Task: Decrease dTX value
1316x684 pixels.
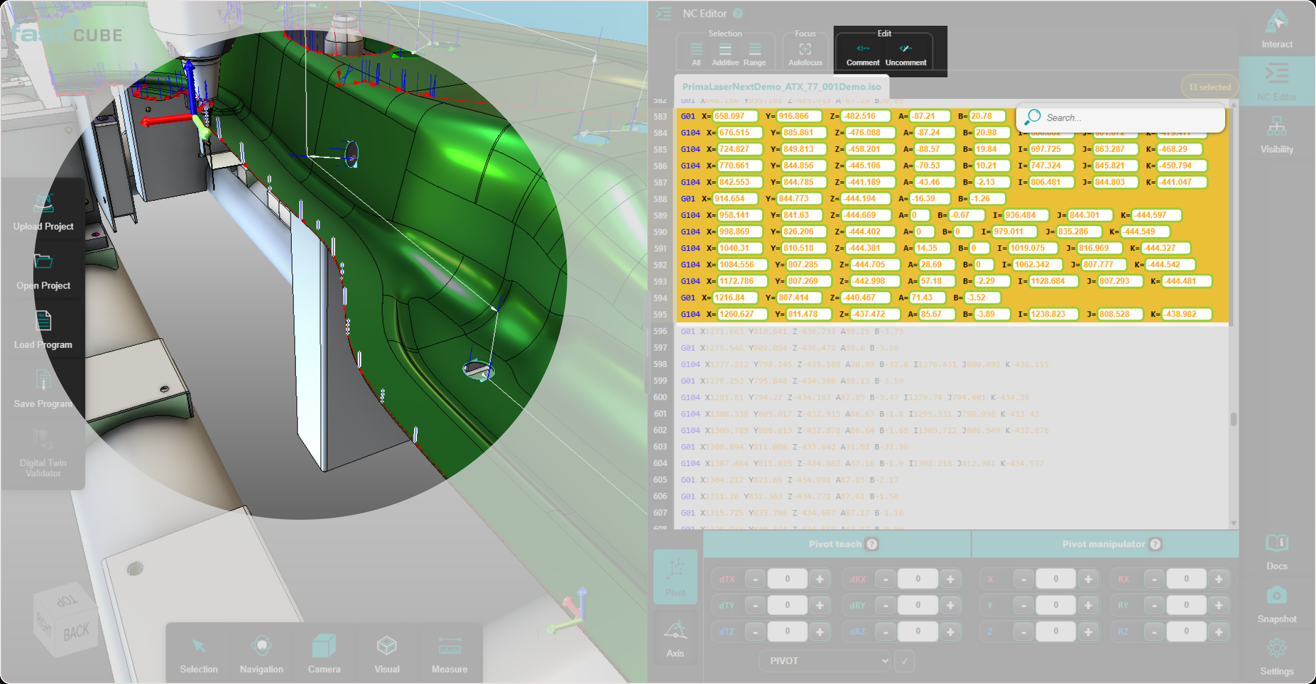Action: coord(755,579)
